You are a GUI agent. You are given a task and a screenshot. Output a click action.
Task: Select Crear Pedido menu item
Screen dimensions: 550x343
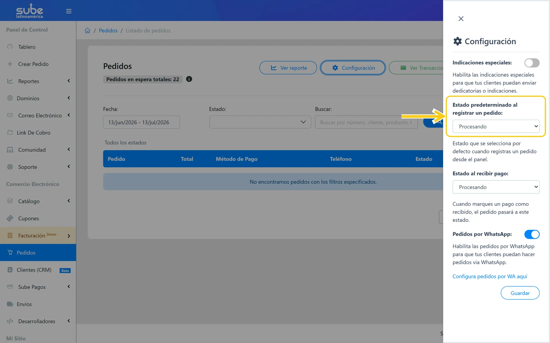[x=38, y=64]
